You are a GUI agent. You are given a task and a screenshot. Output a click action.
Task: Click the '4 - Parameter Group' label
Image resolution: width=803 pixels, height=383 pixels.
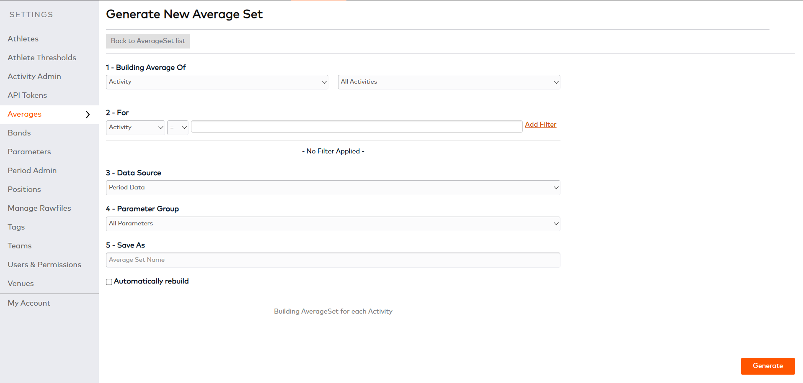coord(142,209)
